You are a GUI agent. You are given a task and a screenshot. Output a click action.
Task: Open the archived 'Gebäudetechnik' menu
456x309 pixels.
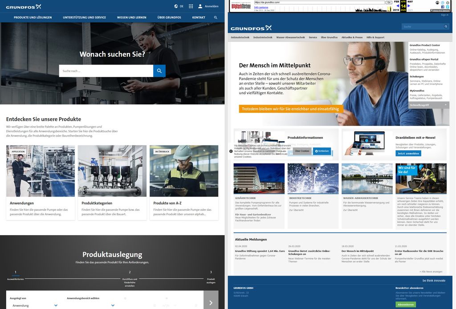pos(240,37)
